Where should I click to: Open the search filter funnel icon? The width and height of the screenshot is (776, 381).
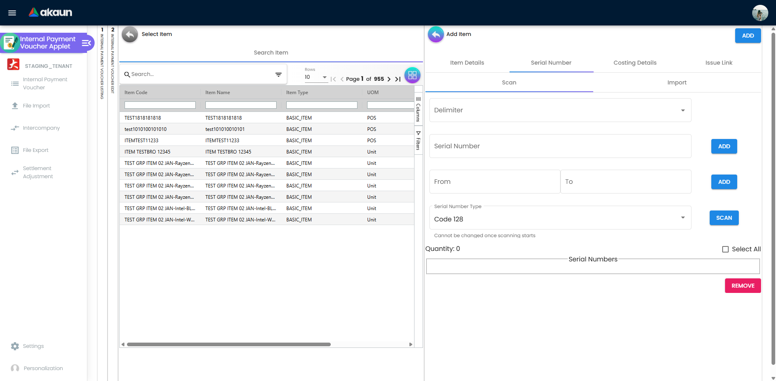278,74
